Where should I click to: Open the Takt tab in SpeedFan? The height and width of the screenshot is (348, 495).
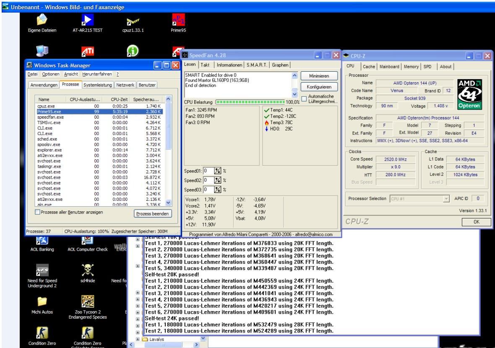(205, 65)
